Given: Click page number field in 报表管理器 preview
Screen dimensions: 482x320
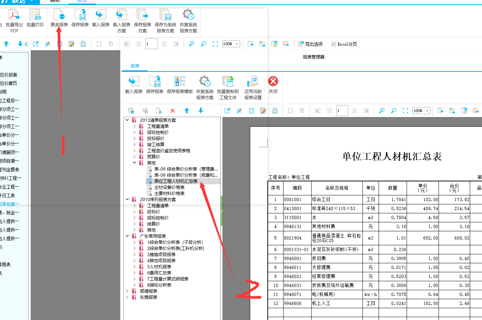Looking at the screenshot, I should [x=342, y=111].
